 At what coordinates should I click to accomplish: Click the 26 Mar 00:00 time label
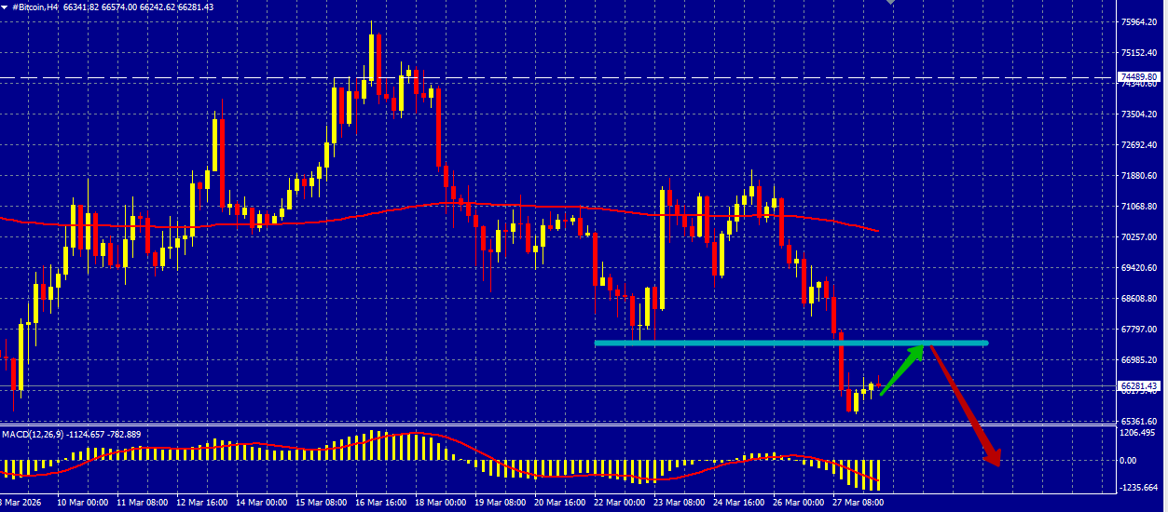[x=798, y=502]
